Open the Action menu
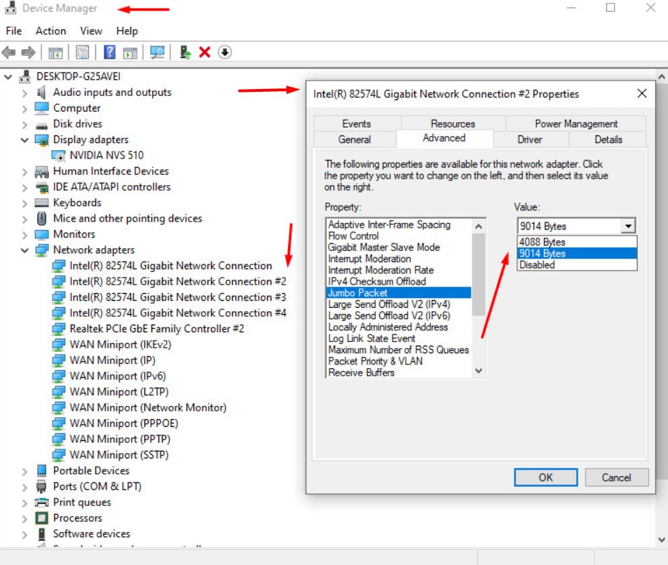Image resolution: width=668 pixels, height=565 pixels. click(50, 31)
